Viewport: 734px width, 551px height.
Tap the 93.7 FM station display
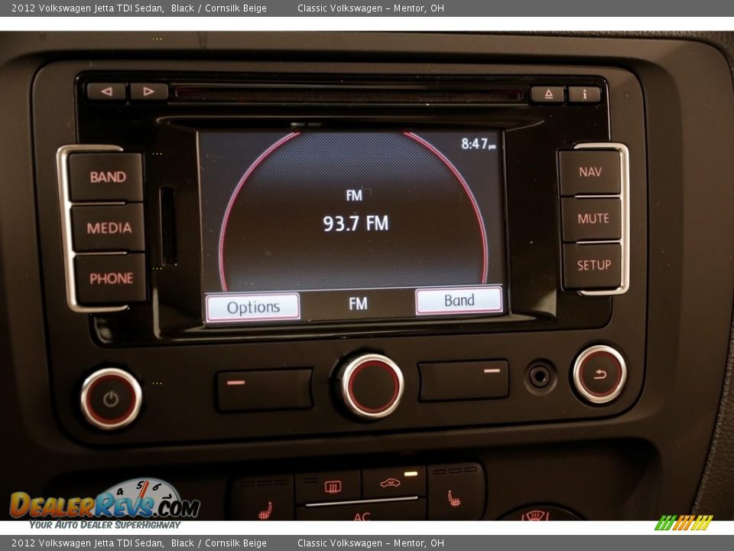(356, 223)
